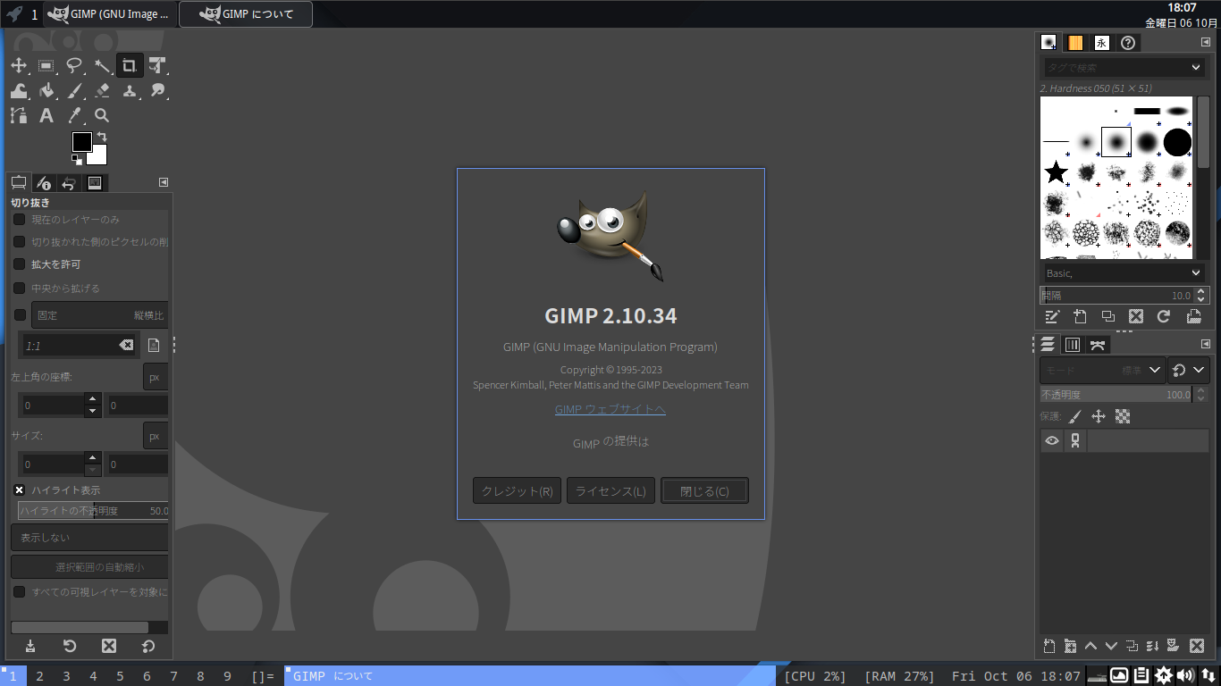This screenshot has width=1221, height=686.
Task: Select the Free Select lasso tool
Action: [x=74, y=65]
